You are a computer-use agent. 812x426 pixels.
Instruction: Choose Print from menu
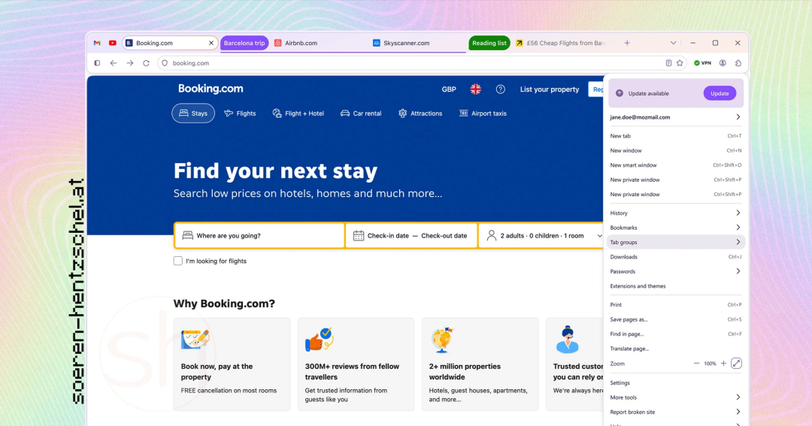pyautogui.click(x=675, y=305)
